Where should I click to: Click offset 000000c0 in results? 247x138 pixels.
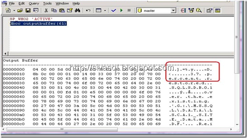pos(14,124)
